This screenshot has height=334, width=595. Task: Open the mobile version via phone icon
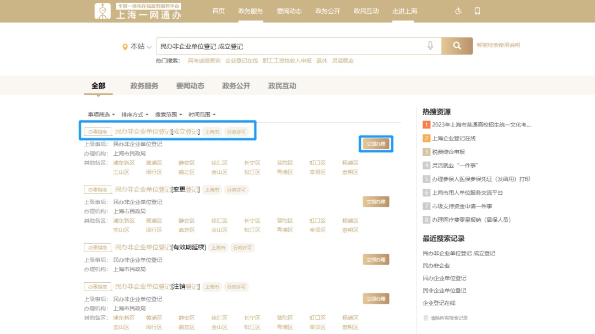coord(478,10)
